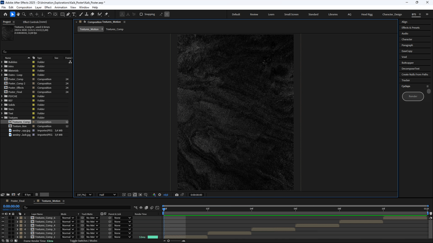The image size is (433, 243).
Task: Click the Home icon in toolbar
Action: point(6,14)
